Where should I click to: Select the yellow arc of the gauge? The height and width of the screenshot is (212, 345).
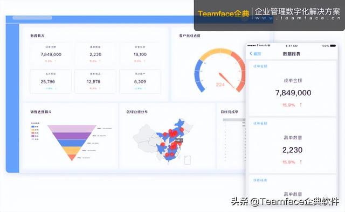click(x=216, y=53)
